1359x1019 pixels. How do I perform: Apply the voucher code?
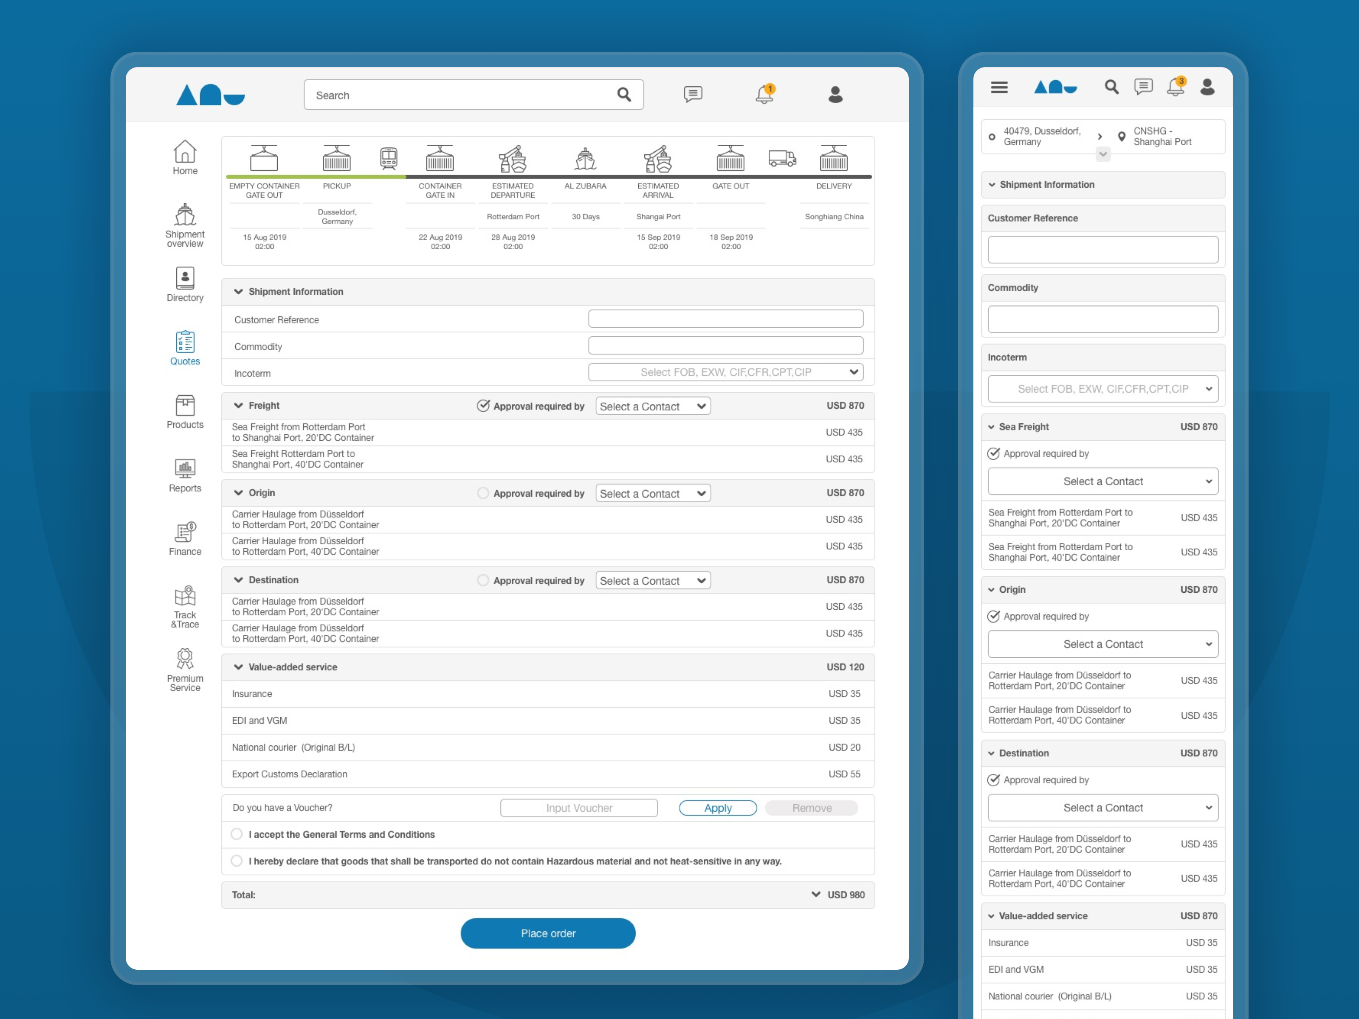(x=718, y=808)
